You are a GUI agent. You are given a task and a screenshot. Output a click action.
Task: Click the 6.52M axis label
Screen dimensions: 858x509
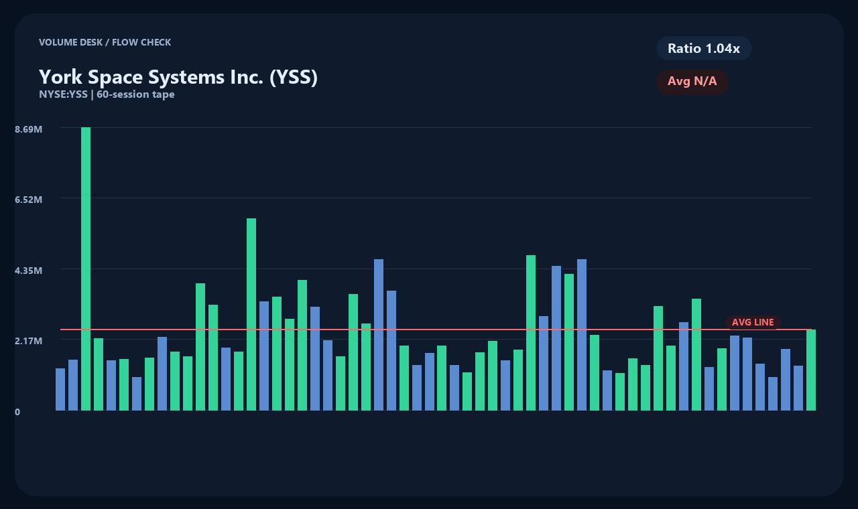pos(29,200)
